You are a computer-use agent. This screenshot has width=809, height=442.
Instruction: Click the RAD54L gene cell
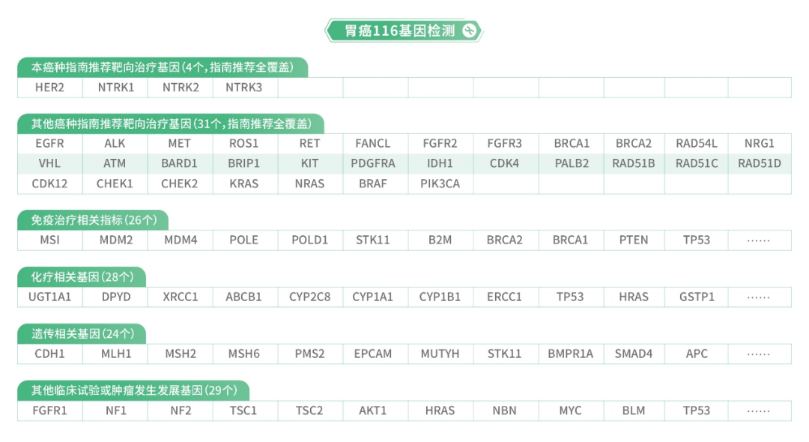[x=697, y=143]
